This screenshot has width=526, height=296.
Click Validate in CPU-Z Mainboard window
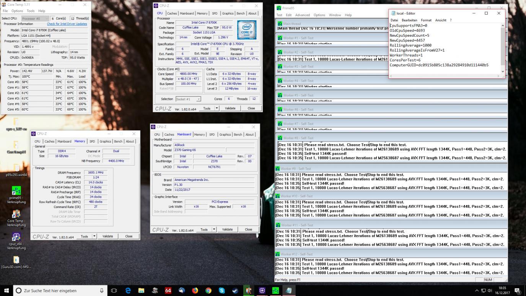[x=228, y=229]
